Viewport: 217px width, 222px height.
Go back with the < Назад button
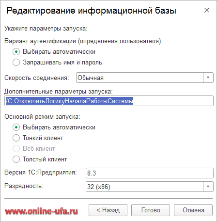point(108,210)
